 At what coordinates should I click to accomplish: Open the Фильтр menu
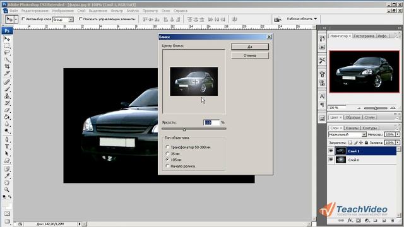(x=117, y=11)
